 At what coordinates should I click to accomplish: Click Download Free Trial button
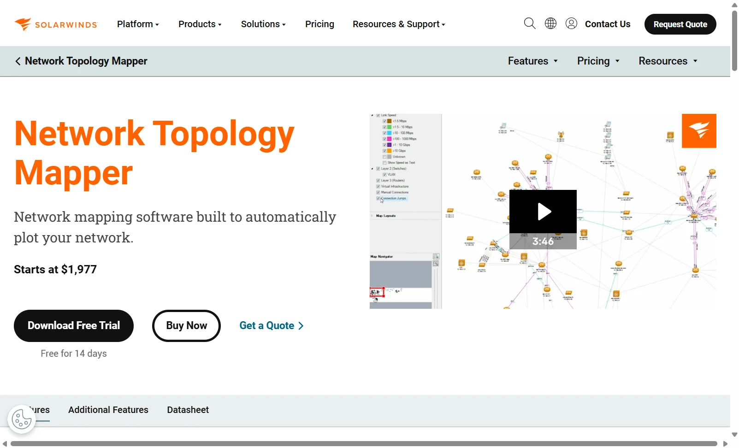pos(74,326)
